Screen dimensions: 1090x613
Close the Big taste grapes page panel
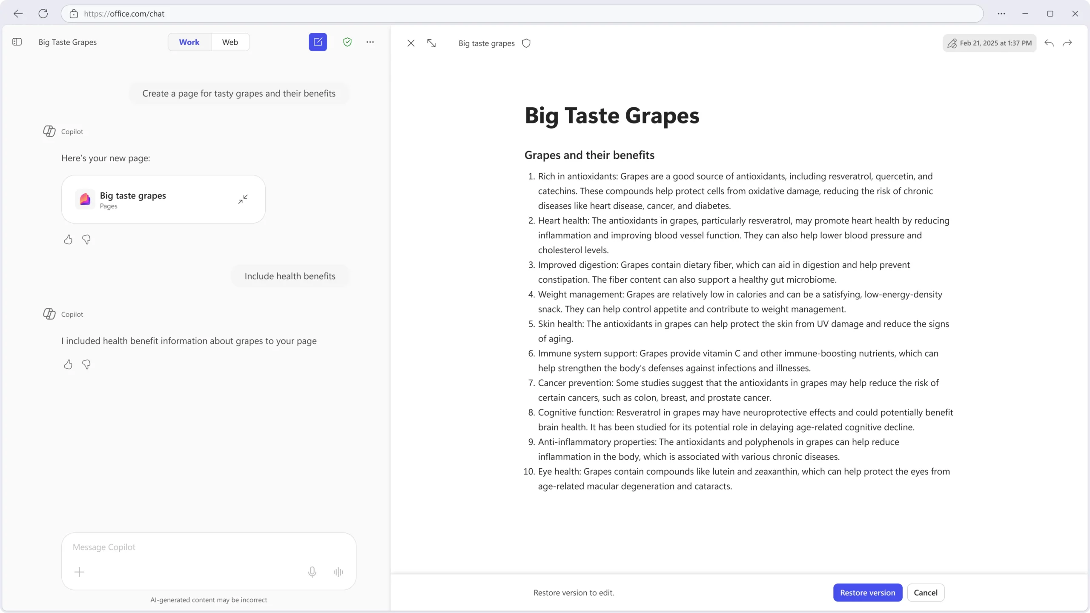pyautogui.click(x=411, y=43)
